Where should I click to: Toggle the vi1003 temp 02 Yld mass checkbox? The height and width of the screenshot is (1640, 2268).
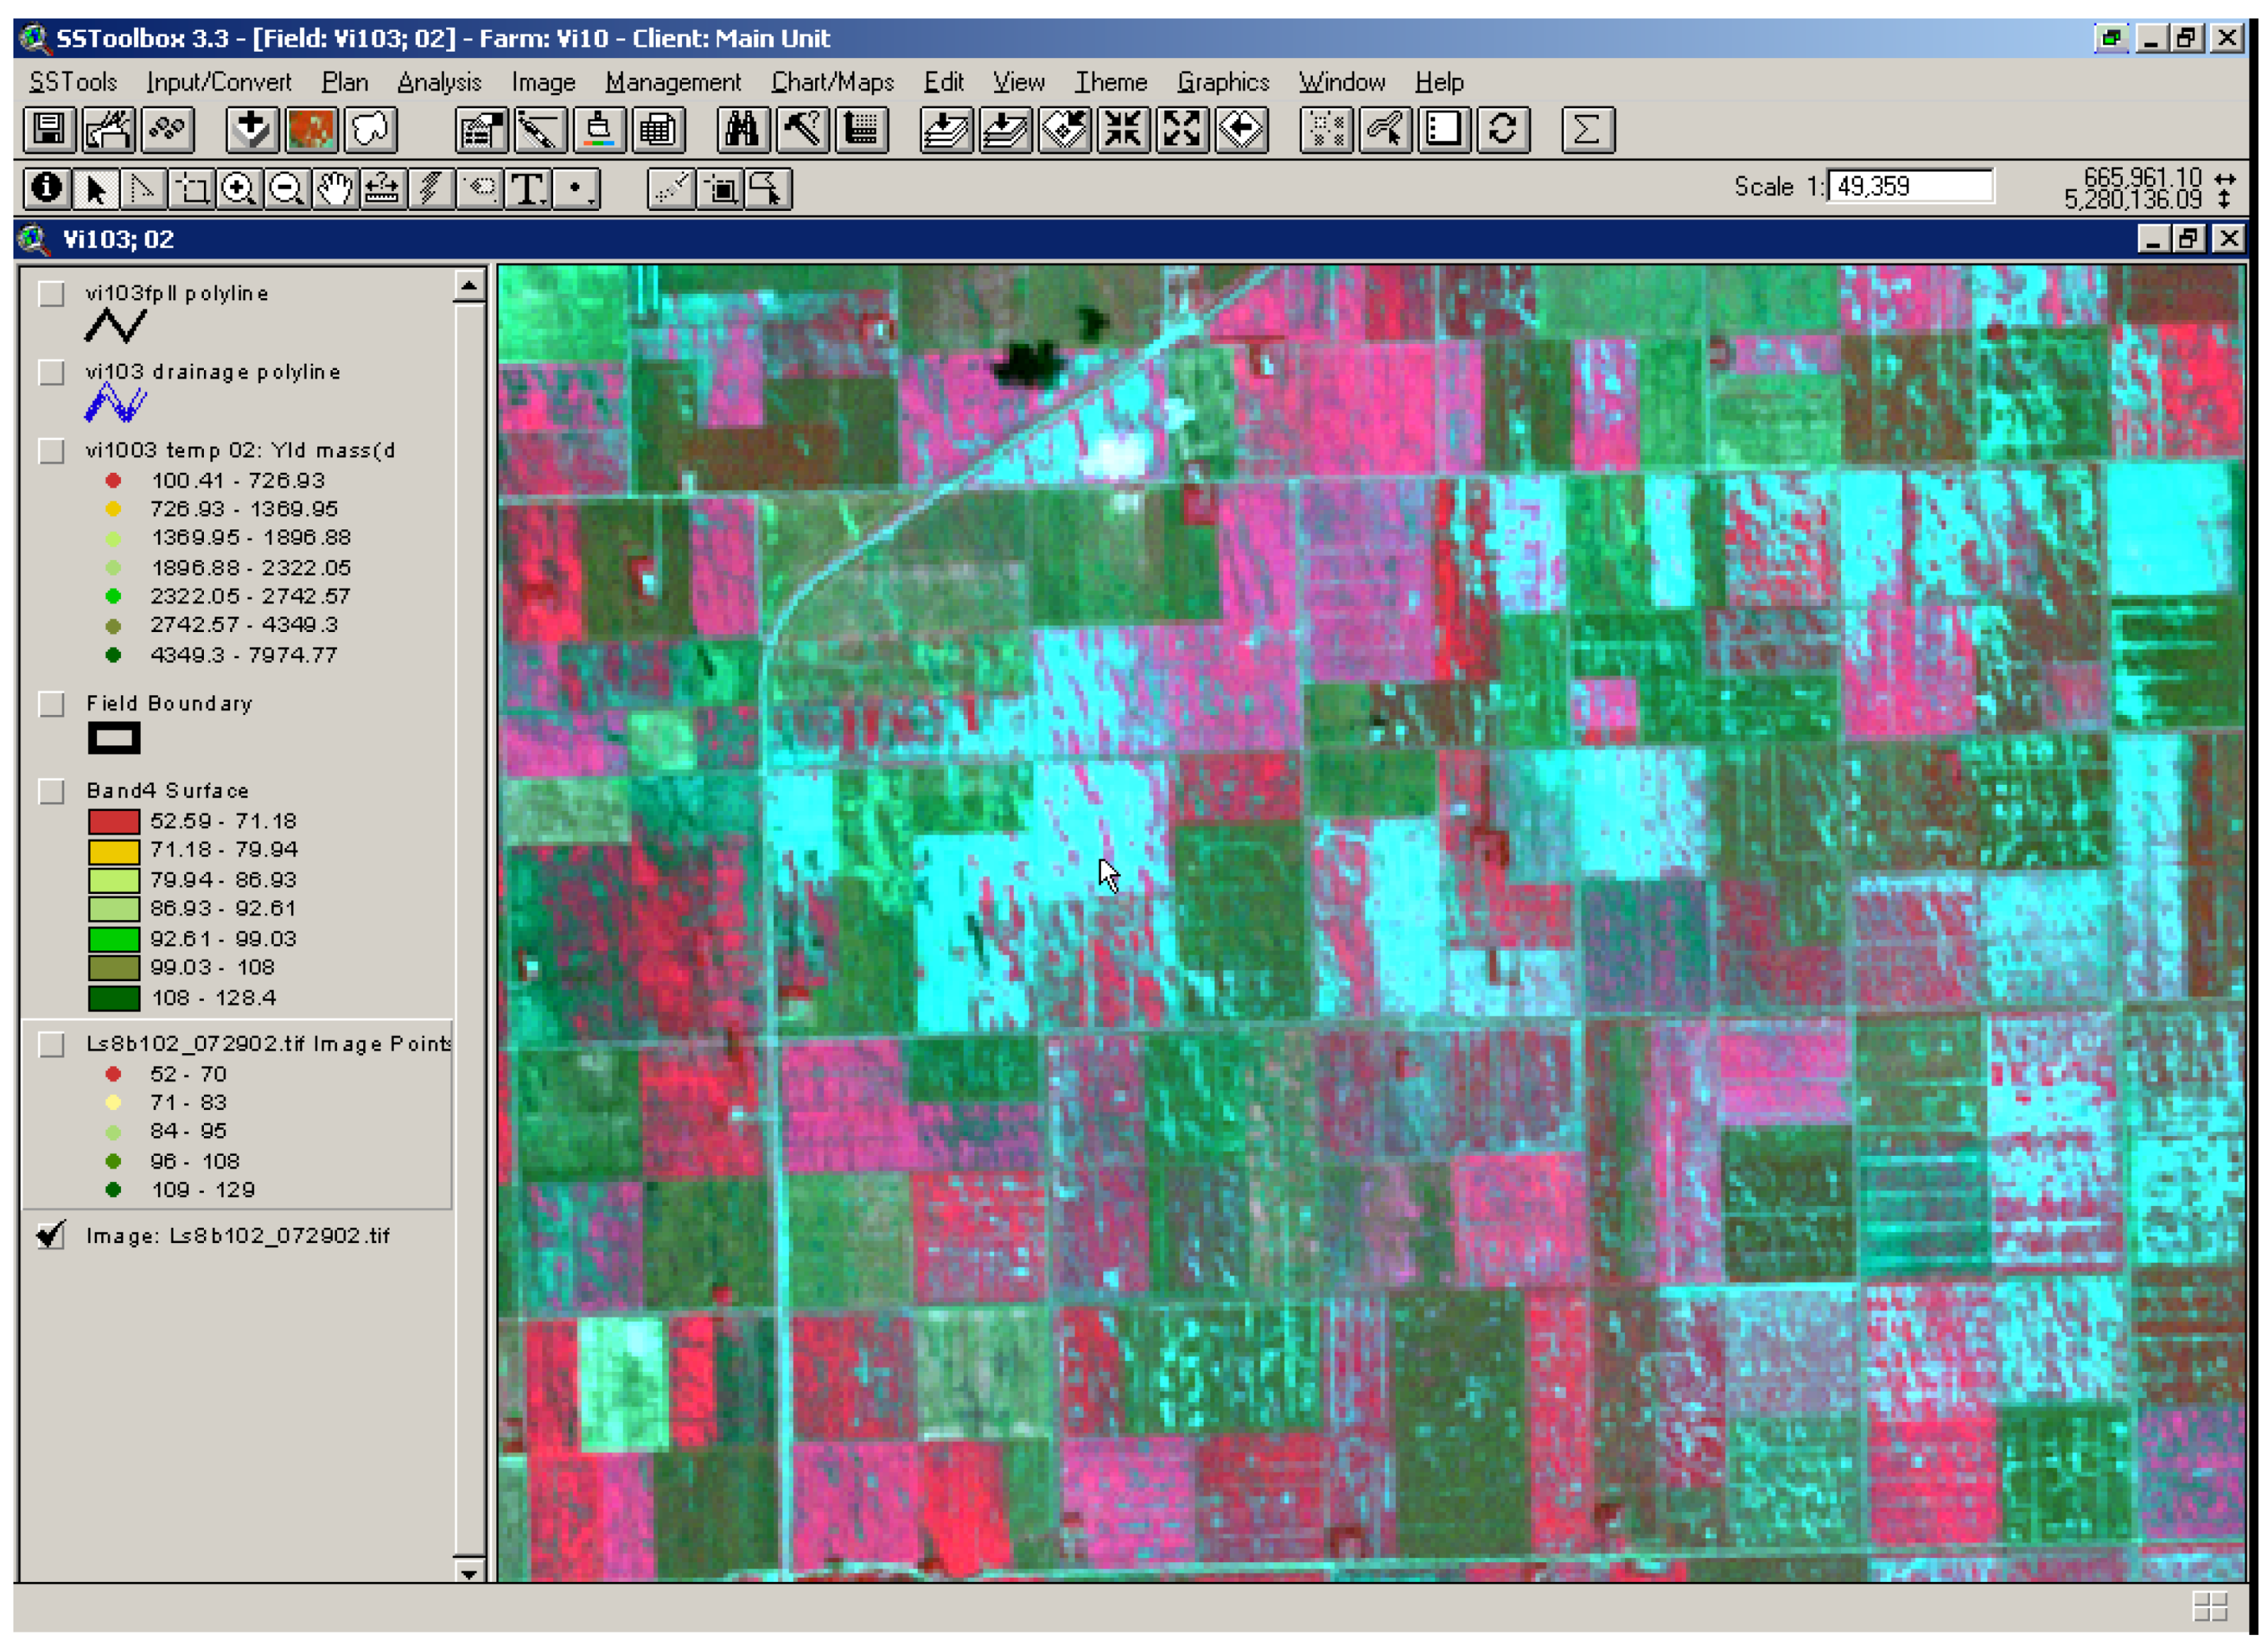51,451
